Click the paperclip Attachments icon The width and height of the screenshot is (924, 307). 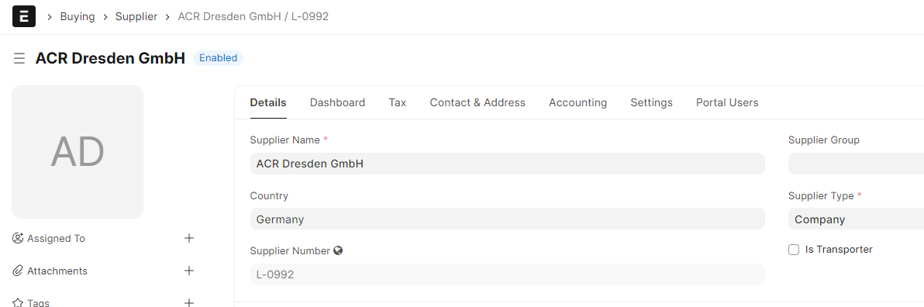(x=18, y=271)
